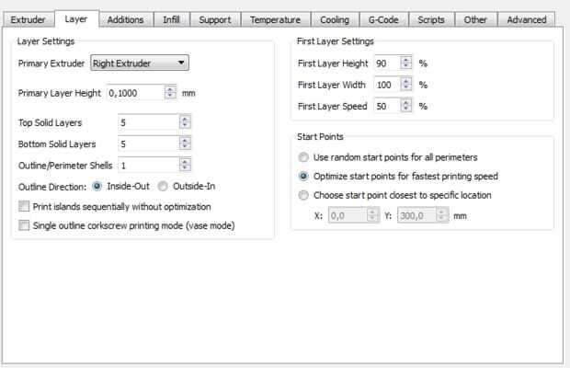This screenshot has height=368, width=570.
Task: Click the Bottom Solid Layers stepper arrows
Action: click(x=184, y=144)
